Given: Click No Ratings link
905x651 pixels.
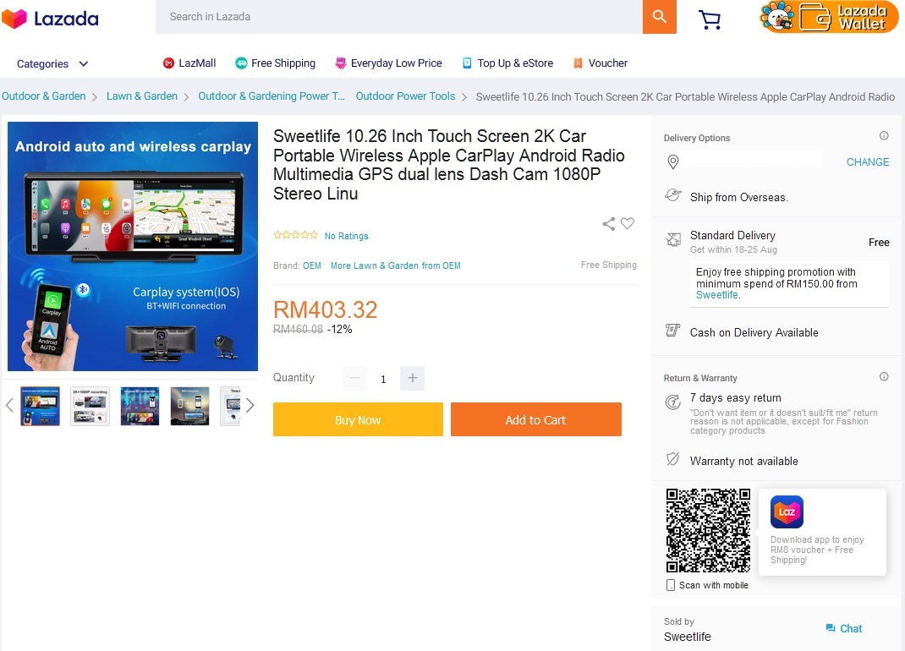Looking at the screenshot, I should click(346, 236).
